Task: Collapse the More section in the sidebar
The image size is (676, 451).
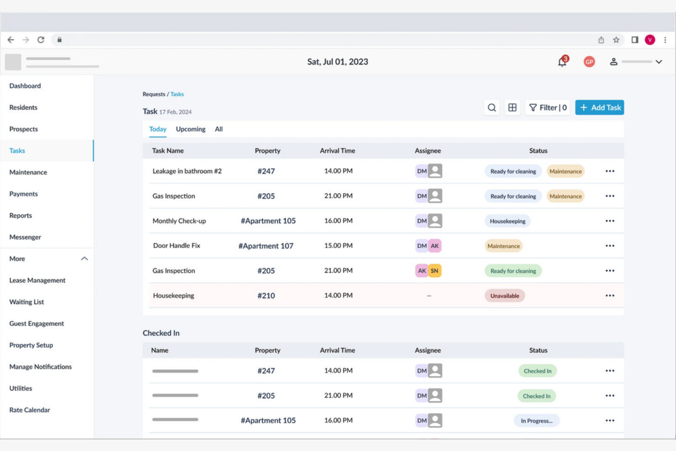Action: [84, 258]
